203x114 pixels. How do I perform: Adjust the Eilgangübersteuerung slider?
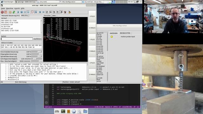point(37,54)
